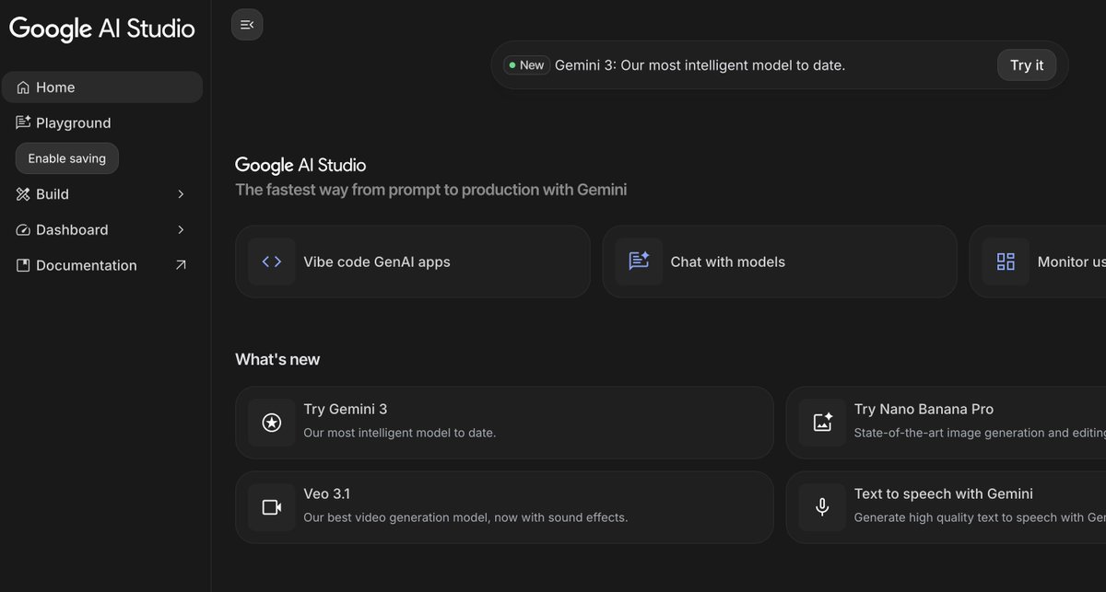Select the Dashboard menu item
This screenshot has height=592, width=1106.
coord(102,230)
